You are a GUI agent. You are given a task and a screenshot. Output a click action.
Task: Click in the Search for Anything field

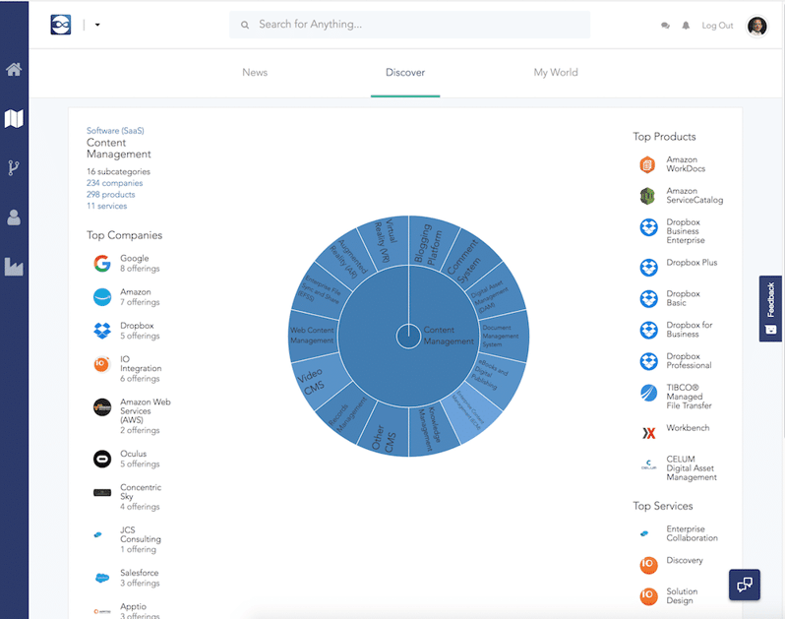409,25
